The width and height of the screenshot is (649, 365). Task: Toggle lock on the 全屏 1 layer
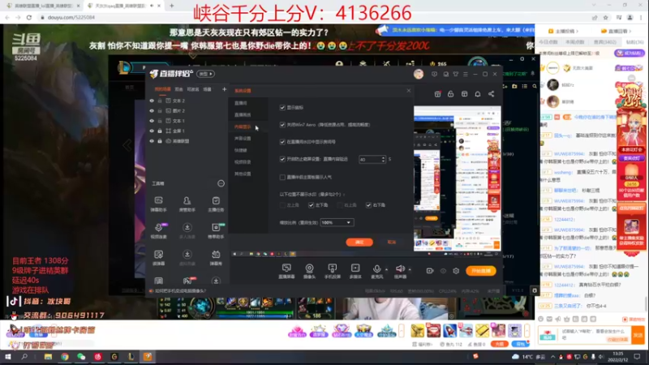click(160, 131)
